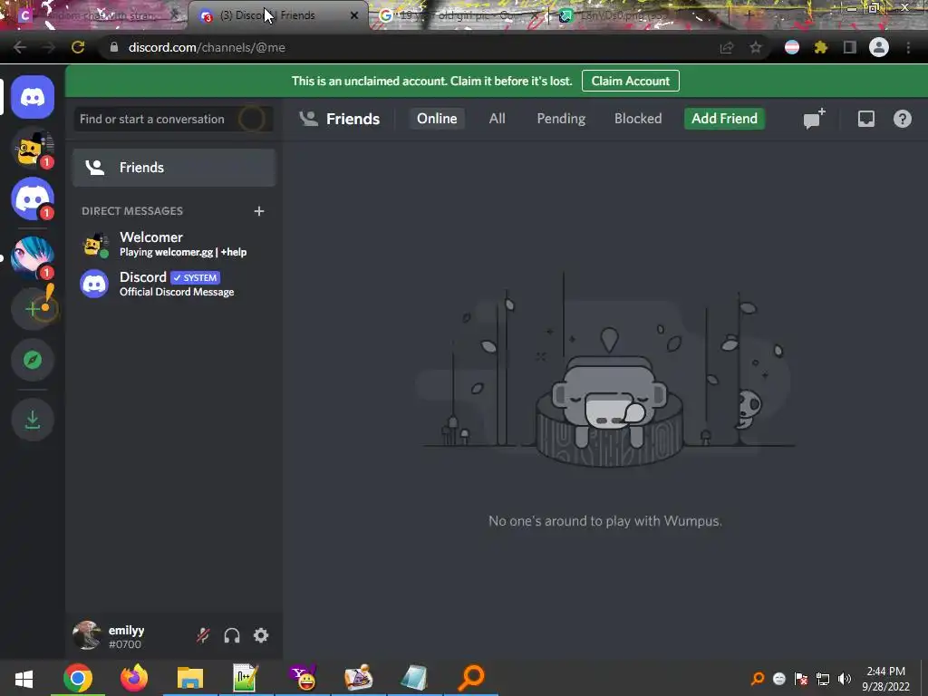Switch to the Online friends tab
Screen dimensions: 928x696
pyautogui.click(x=437, y=119)
